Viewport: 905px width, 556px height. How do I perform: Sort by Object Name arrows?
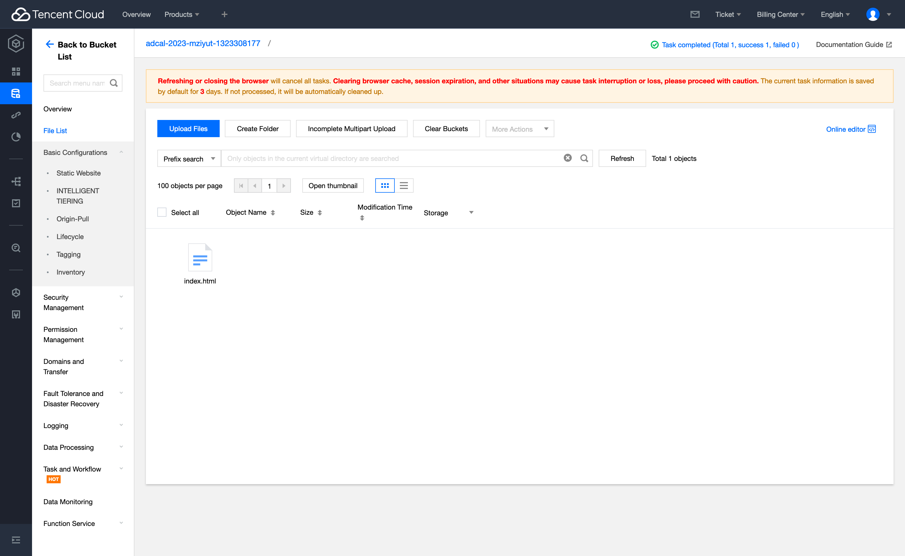pos(273,212)
